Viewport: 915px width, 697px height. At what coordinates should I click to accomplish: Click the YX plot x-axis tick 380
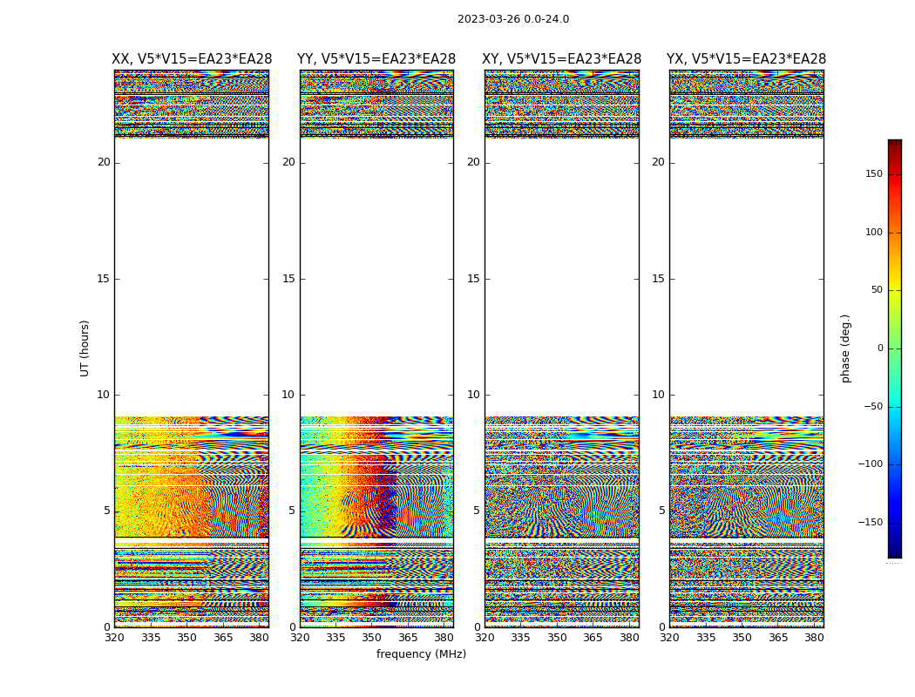coord(814,638)
